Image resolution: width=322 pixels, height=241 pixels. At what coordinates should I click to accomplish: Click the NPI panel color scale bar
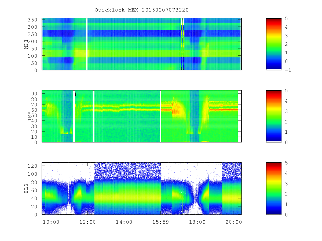[x=274, y=44]
